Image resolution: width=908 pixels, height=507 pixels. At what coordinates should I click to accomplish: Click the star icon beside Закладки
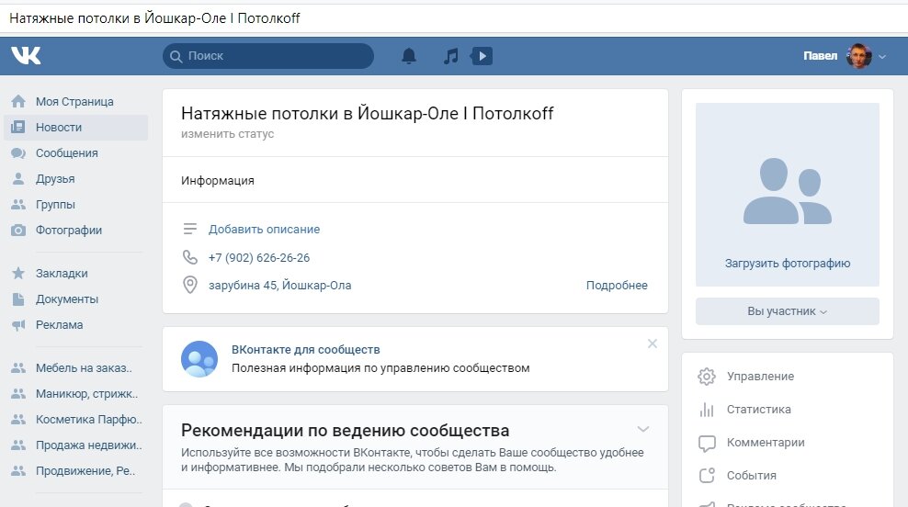coord(18,273)
